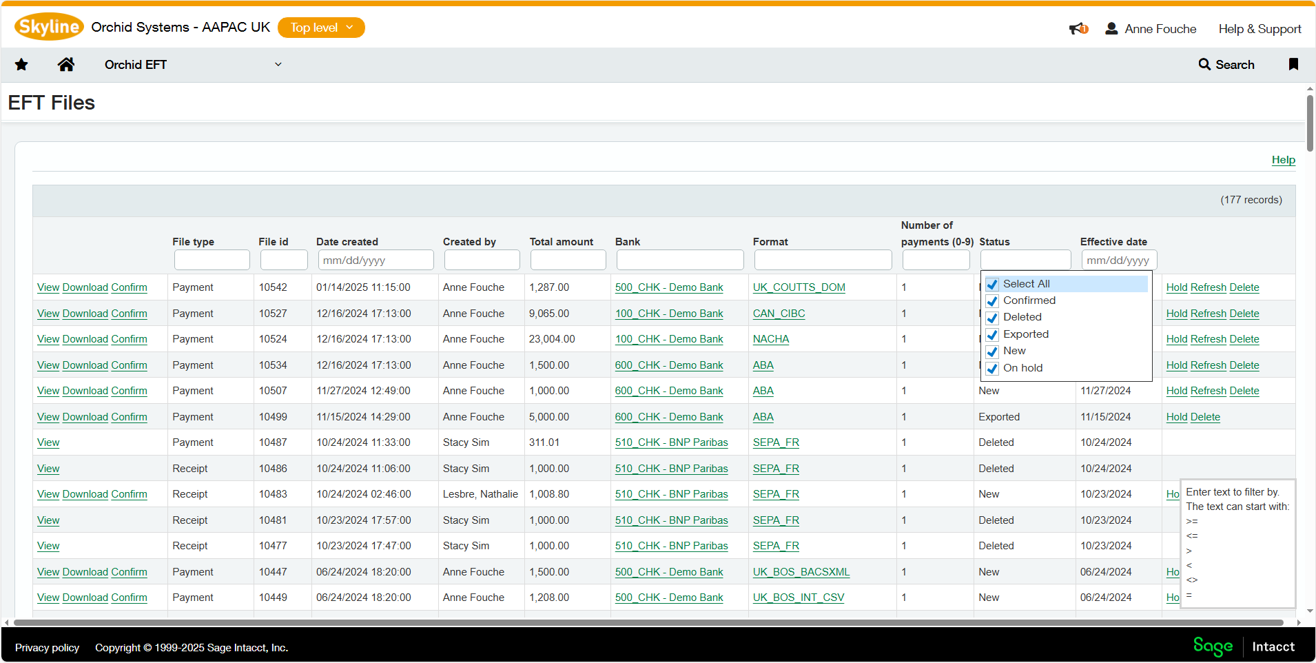Go to the home icon
The height and width of the screenshot is (663, 1316).
(x=66, y=65)
